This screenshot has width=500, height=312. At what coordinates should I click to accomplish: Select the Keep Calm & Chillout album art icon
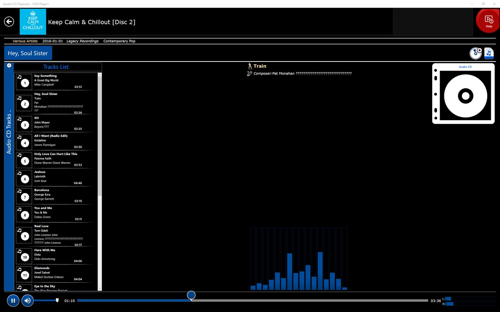tap(33, 21)
